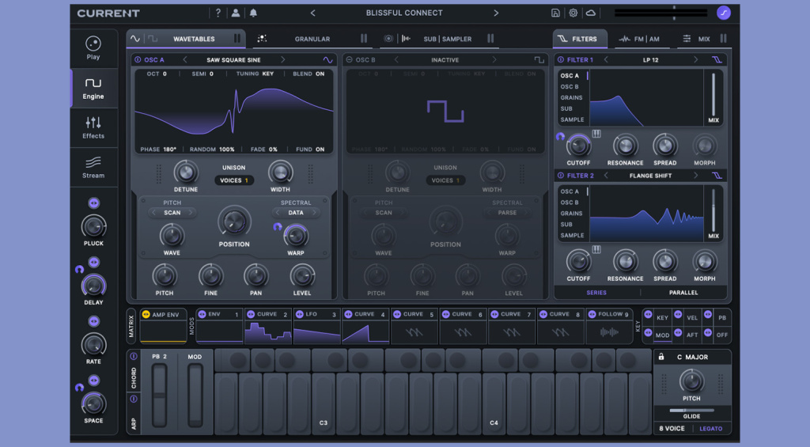The height and width of the screenshot is (447, 810).
Task: Switch to GRANULAR tab
Action: click(x=312, y=39)
